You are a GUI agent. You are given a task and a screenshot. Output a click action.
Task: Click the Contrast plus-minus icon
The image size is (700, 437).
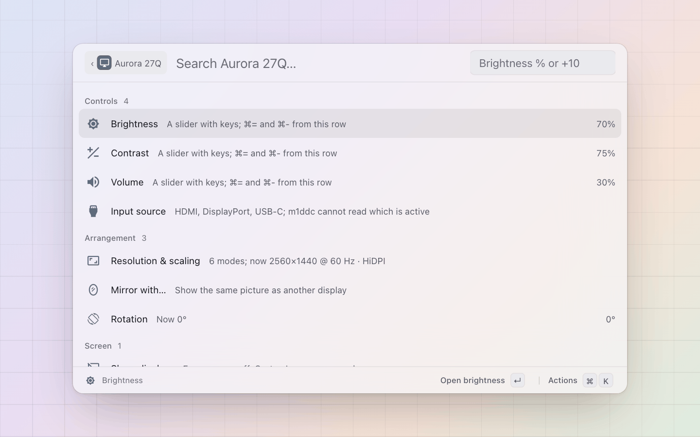93,153
